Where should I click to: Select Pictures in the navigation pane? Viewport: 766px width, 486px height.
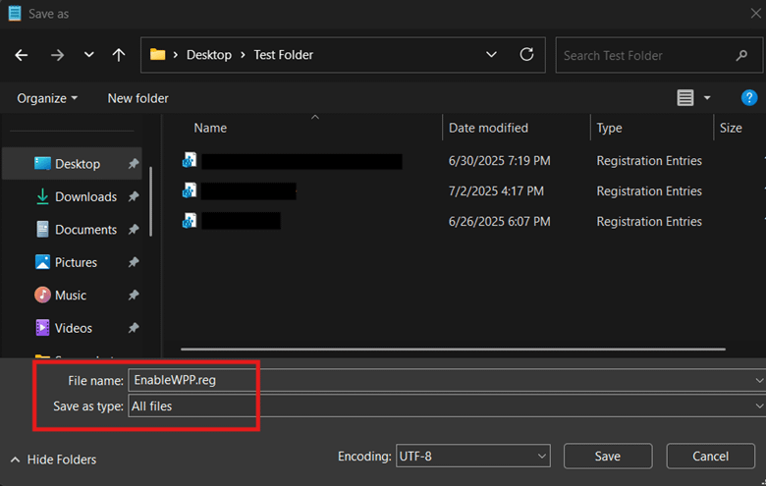(x=76, y=262)
